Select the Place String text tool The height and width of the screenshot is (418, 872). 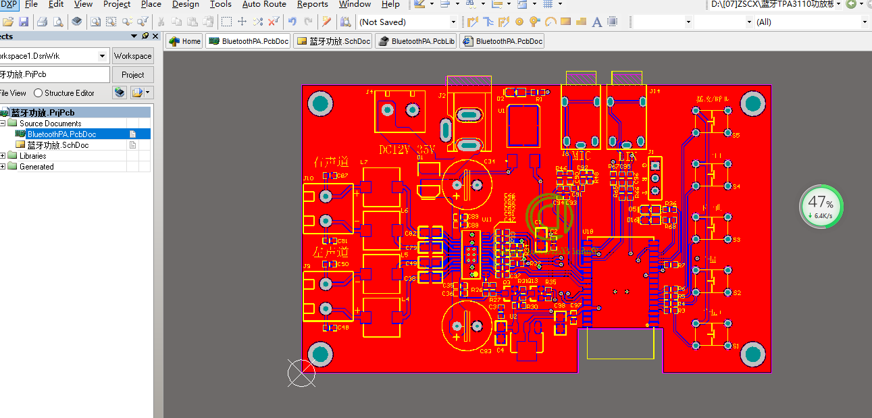pos(597,22)
